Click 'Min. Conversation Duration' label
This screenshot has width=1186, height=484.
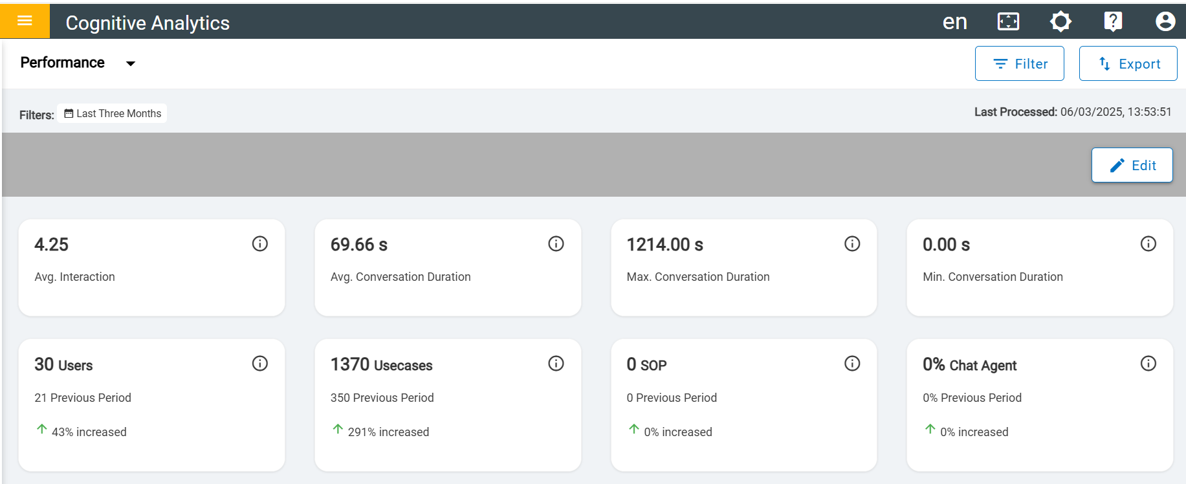(993, 277)
